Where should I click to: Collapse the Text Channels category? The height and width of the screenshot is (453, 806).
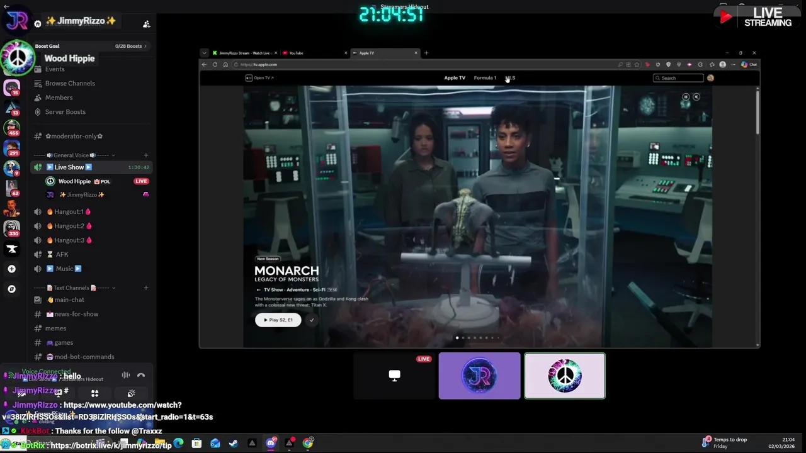(74, 288)
